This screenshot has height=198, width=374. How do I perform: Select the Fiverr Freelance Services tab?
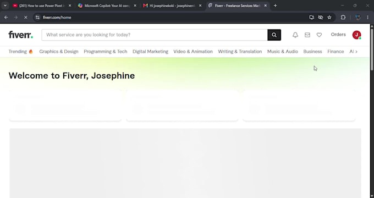[238, 5]
